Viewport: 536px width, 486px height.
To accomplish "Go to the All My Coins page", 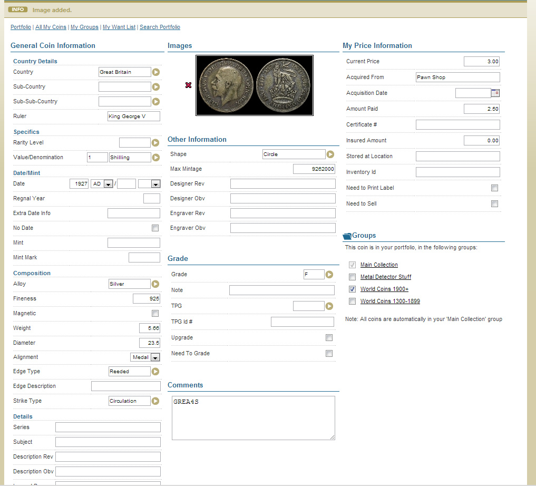I will pyautogui.click(x=51, y=27).
